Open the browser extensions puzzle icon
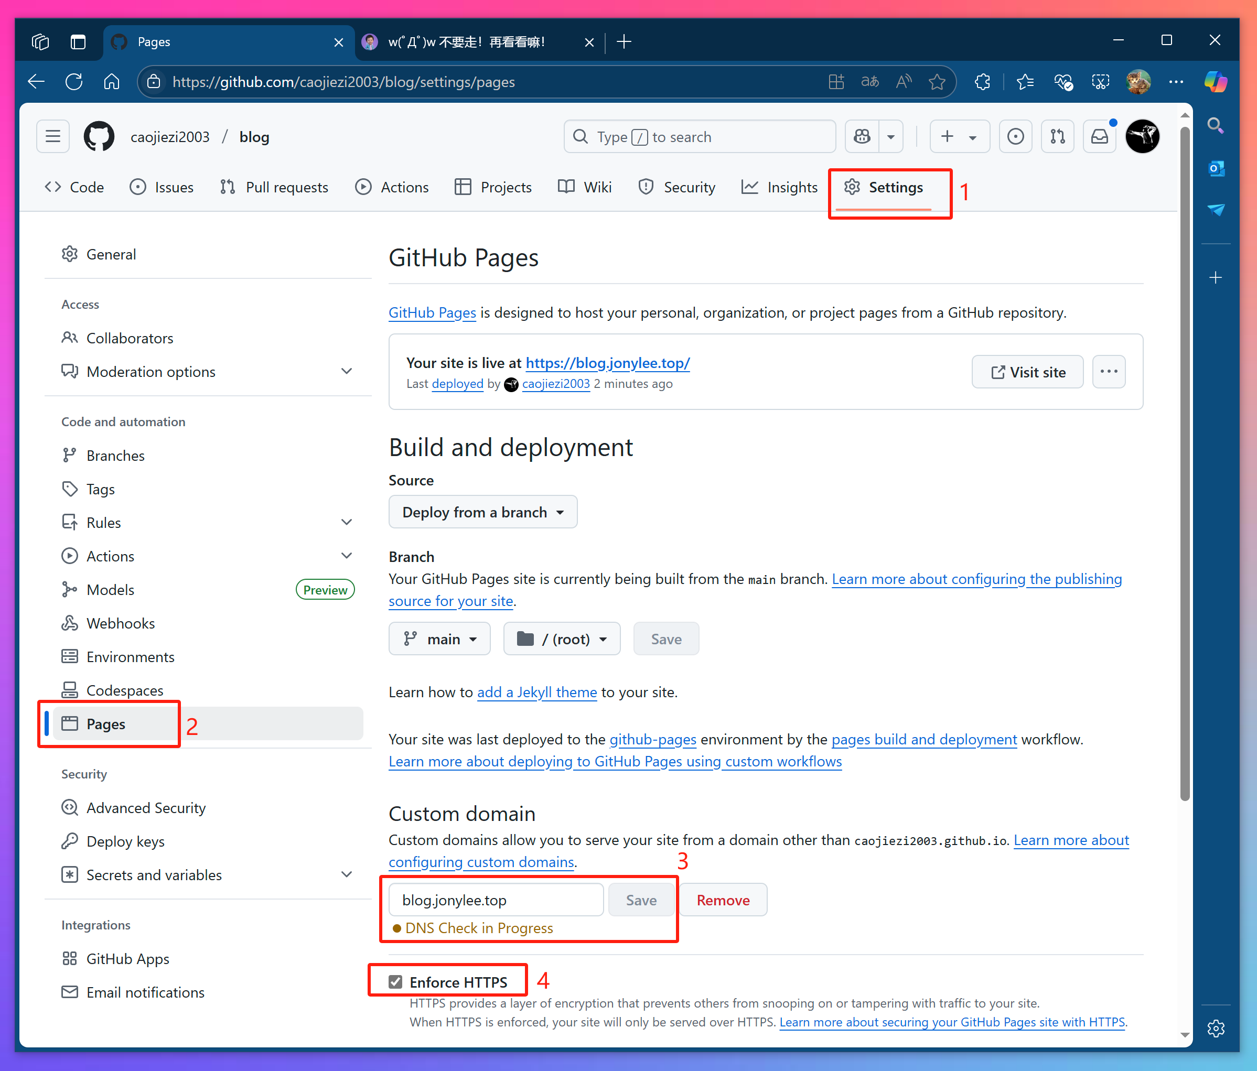This screenshot has height=1071, width=1257. [x=982, y=82]
